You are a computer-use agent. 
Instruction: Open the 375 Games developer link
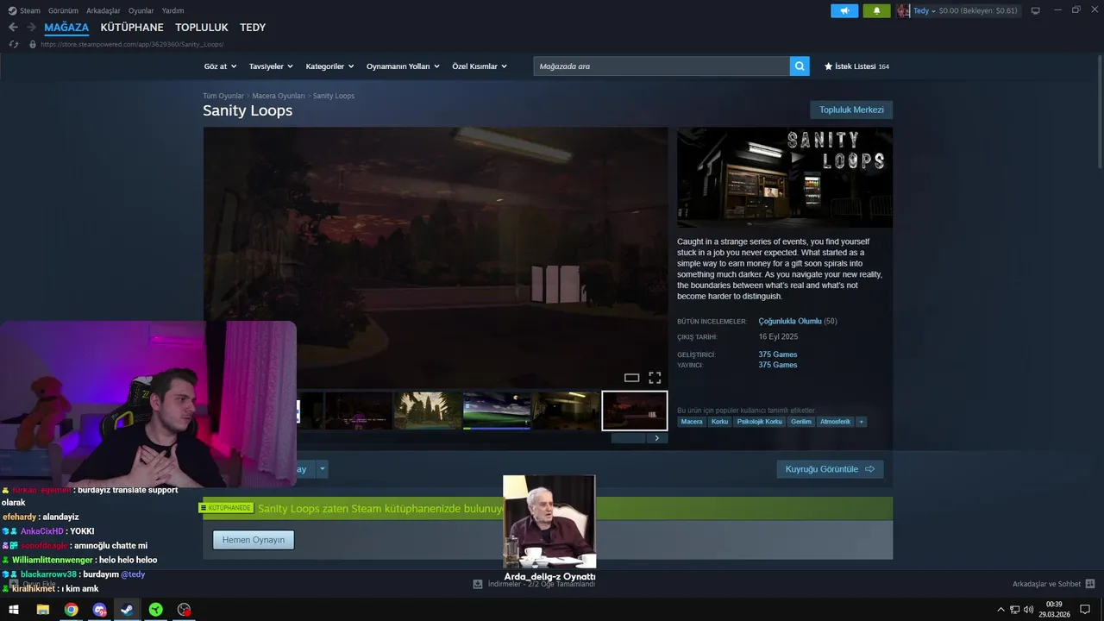tap(778, 354)
